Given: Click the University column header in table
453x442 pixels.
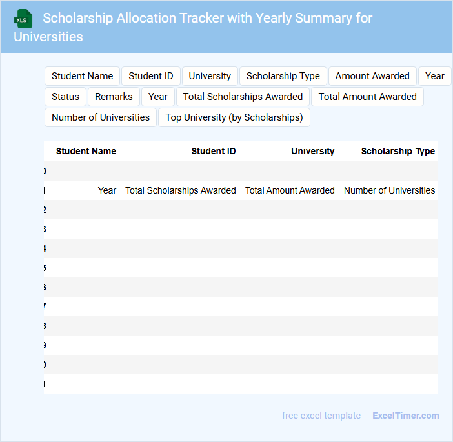Looking at the screenshot, I should tap(312, 151).
